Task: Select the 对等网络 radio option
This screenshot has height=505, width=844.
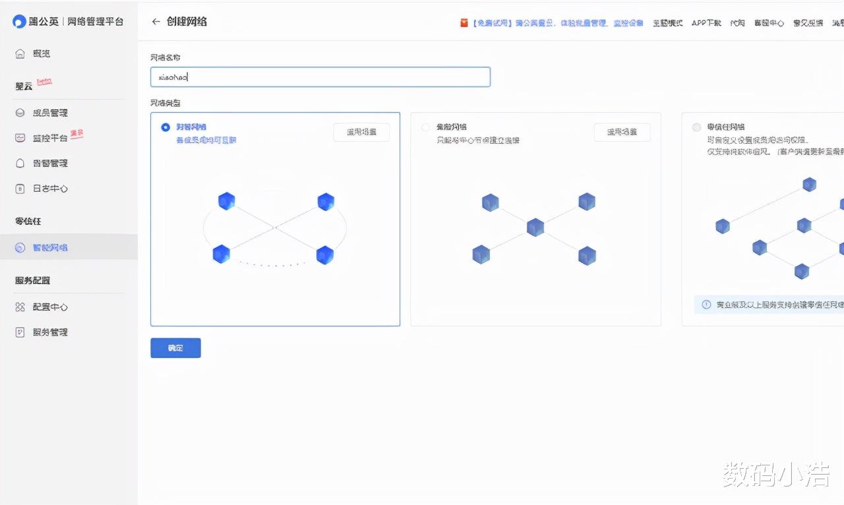Action: pyautogui.click(x=166, y=127)
